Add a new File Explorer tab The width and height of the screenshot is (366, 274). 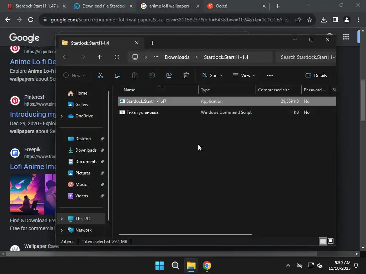[x=152, y=43]
